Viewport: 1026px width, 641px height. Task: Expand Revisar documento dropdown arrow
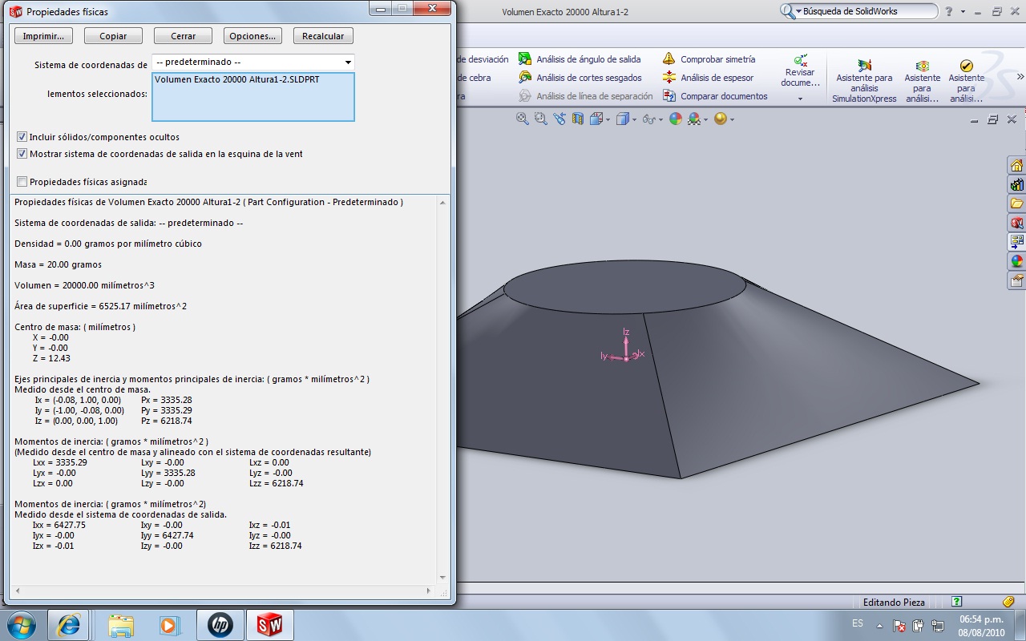tap(800, 99)
